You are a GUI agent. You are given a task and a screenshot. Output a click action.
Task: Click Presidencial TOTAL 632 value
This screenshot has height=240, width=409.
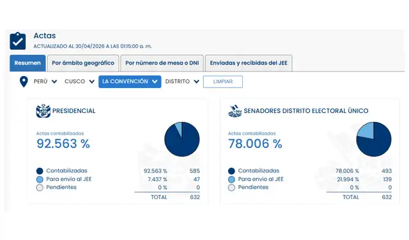pyautogui.click(x=195, y=197)
